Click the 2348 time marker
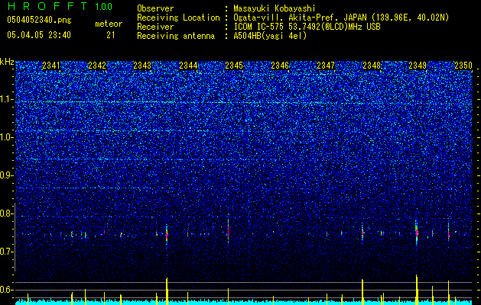Viewport: 481px width, 305px height. click(372, 66)
